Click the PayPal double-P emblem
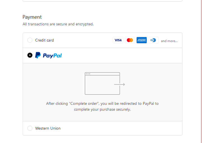This screenshot has width=202, height=143. point(38,55)
